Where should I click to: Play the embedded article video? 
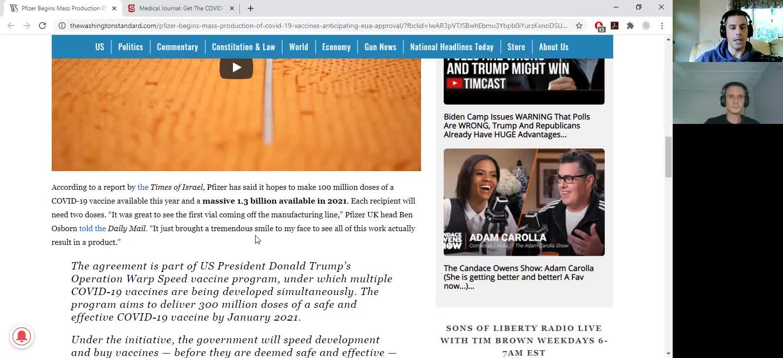(236, 67)
